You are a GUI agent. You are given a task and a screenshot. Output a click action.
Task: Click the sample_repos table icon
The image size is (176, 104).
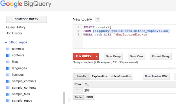(x=8, y=101)
